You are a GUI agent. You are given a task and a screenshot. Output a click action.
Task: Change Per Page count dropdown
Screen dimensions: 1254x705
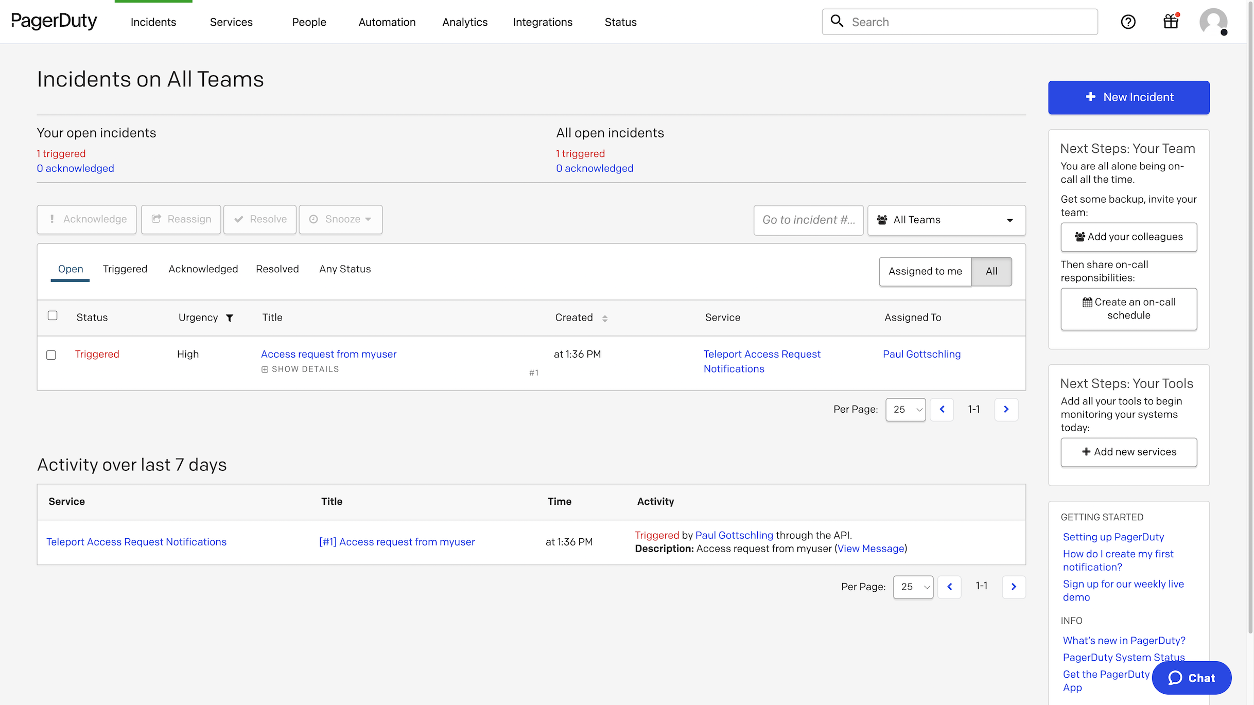coord(905,409)
